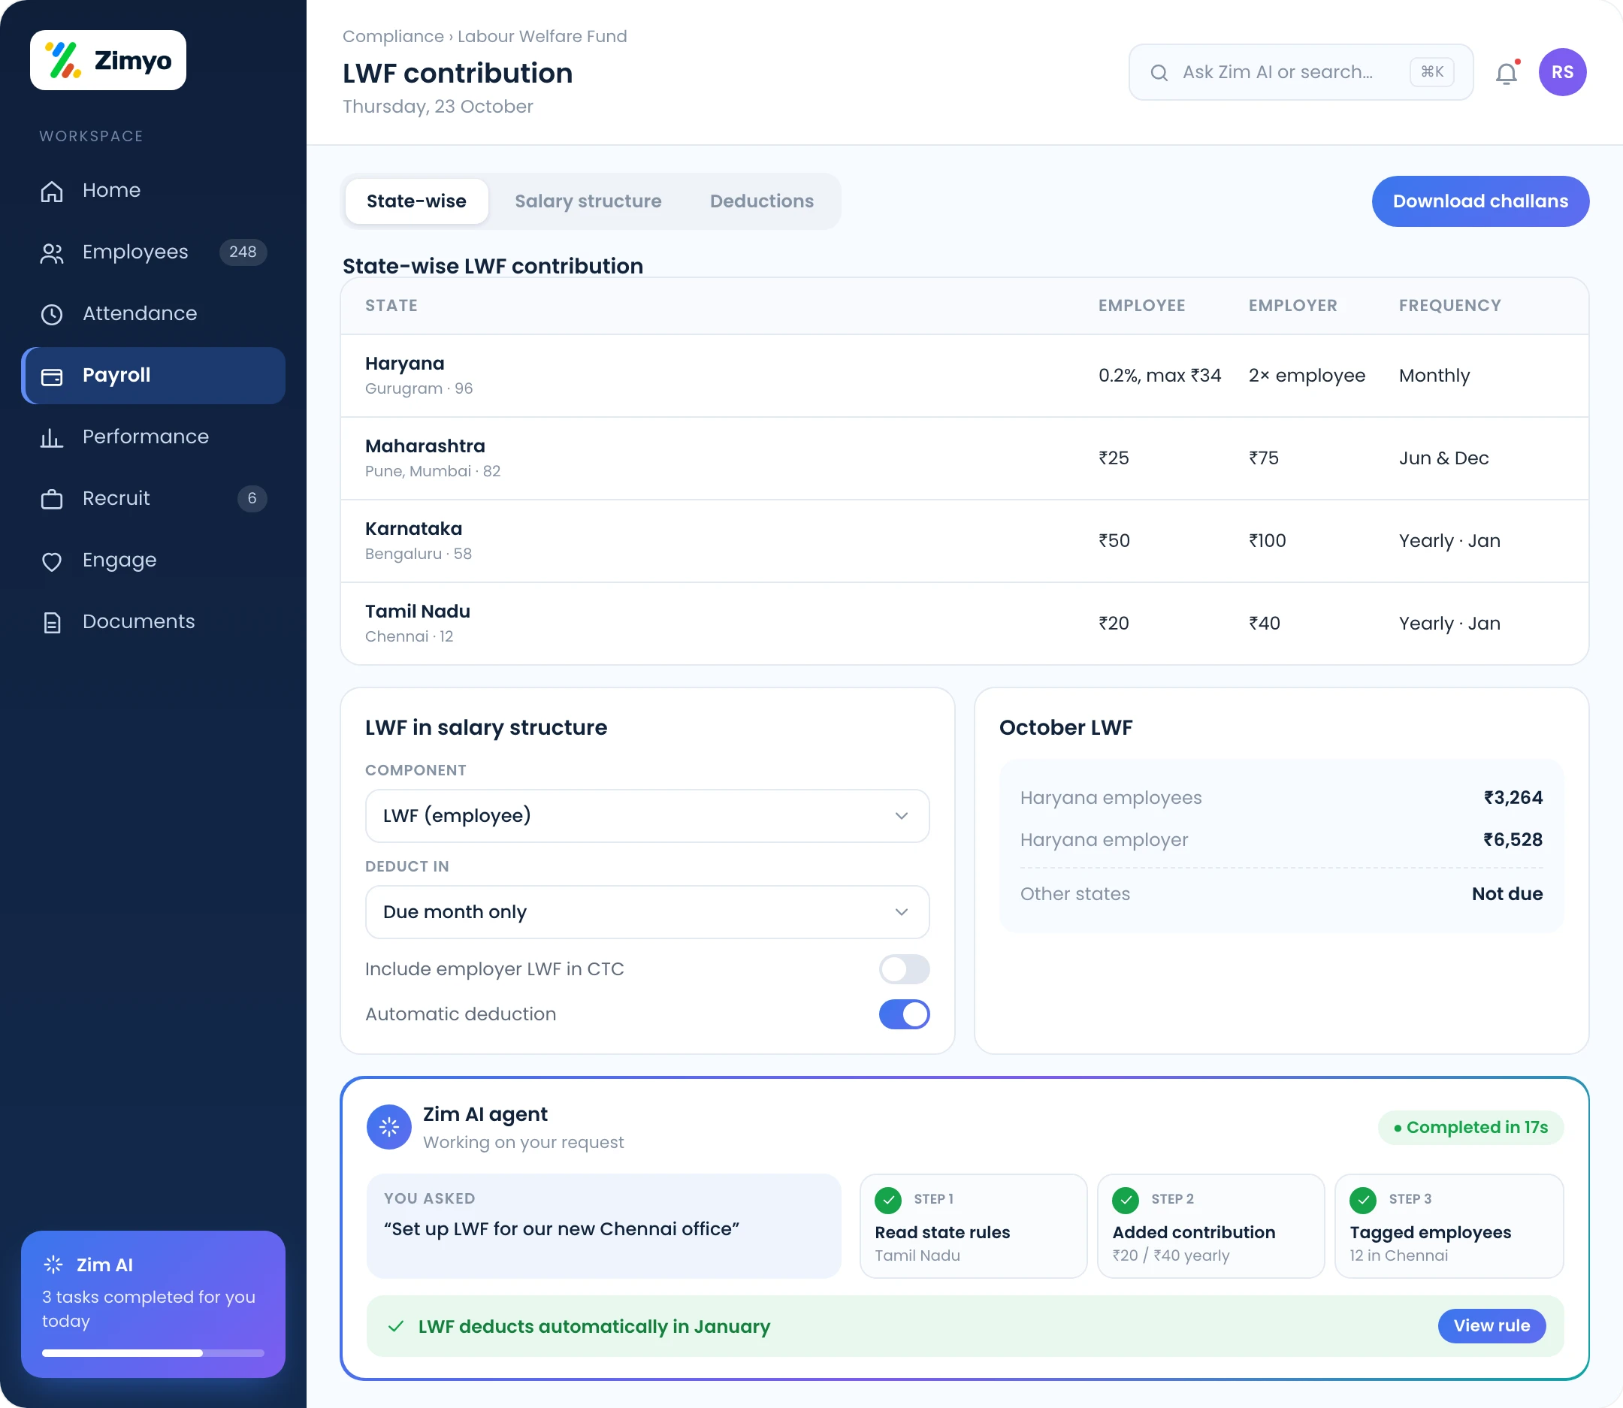This screenshot has height=1408, width=1623.
Task: Click the sidebar Zim AI sparkle icon
Action: tap(53, 1264)
